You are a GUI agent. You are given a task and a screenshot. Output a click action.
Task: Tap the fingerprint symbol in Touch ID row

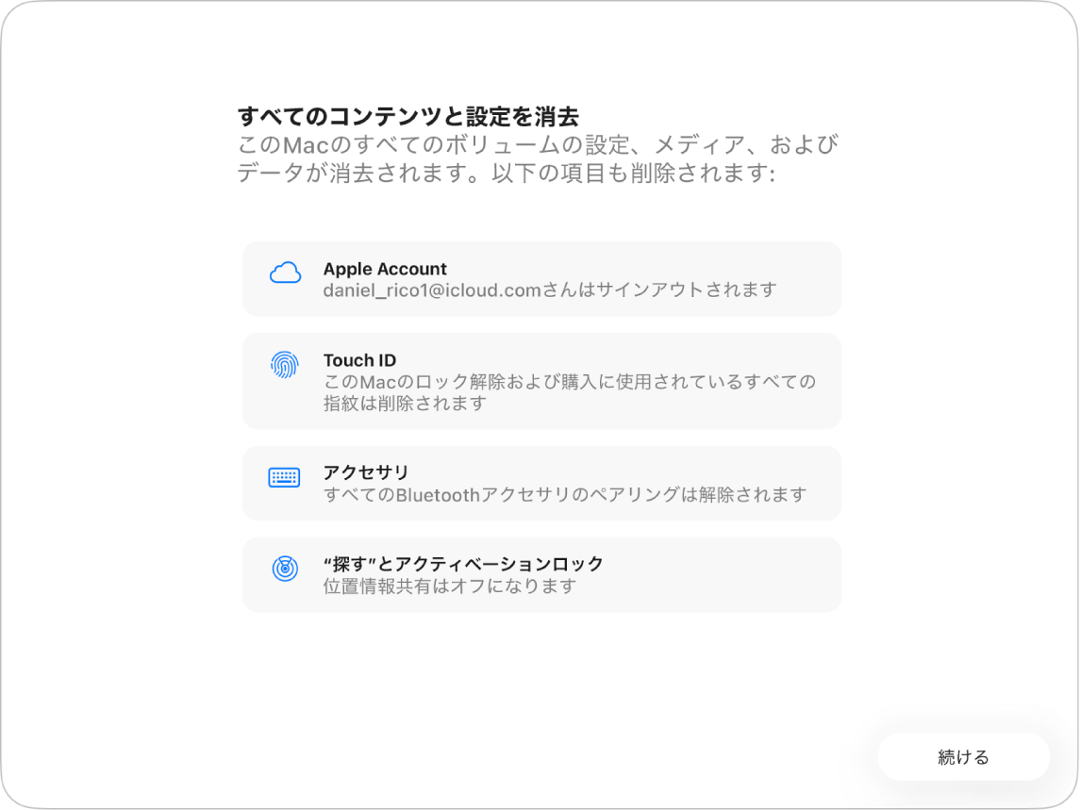[285, 360]
